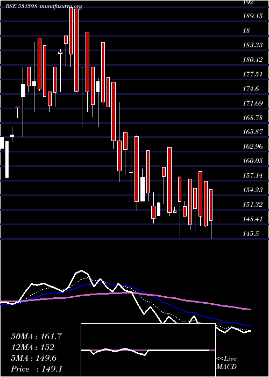The height and width of the screenshot is (377, 269).
Task: Click the 180.42 price axis label
Action: tap(253, 60)
